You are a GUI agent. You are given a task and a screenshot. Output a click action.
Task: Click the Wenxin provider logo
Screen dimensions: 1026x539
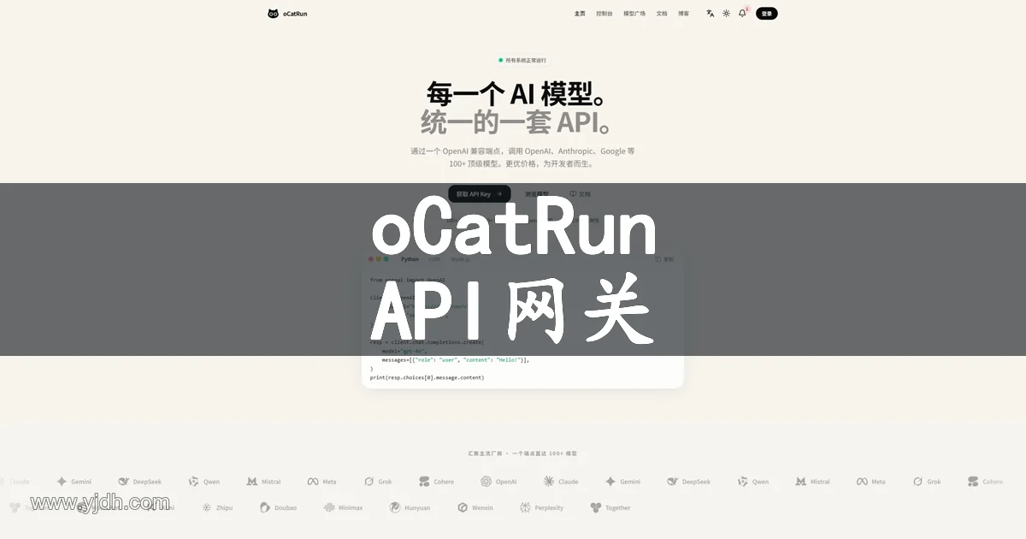pos(475,507)
